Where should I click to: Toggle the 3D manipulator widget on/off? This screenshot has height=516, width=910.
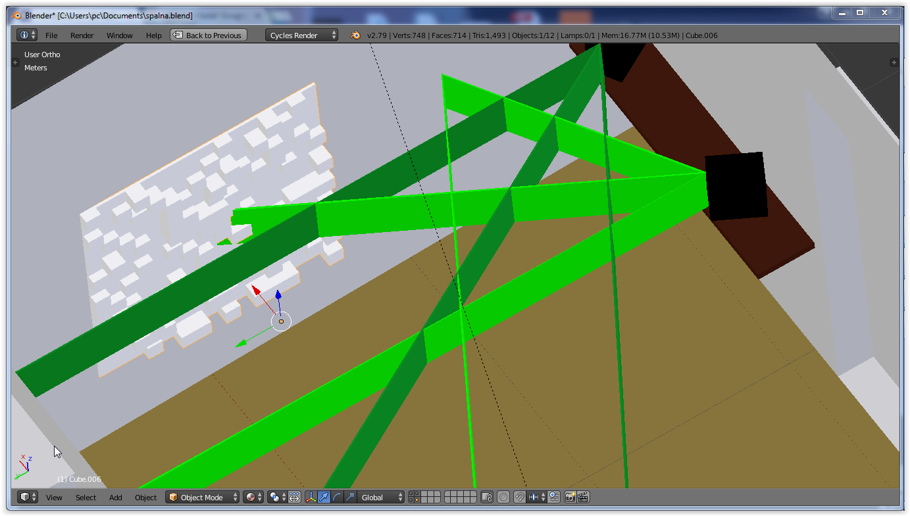coord(311,498)
